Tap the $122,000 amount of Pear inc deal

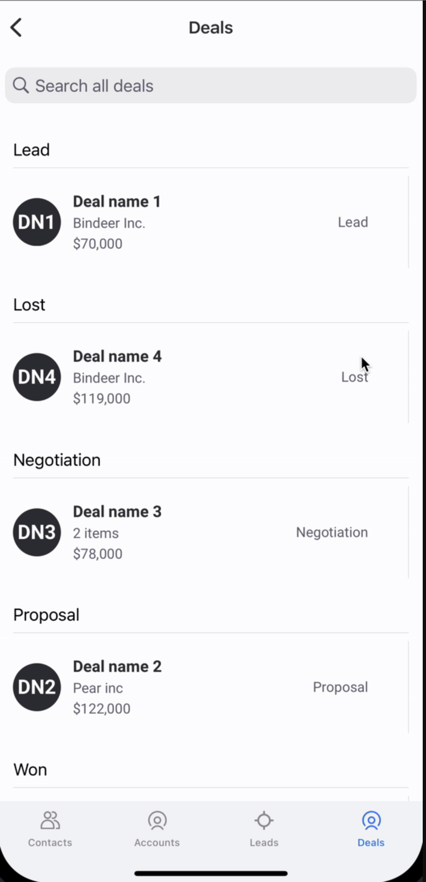pyautogui.click(x=102, y=709)
